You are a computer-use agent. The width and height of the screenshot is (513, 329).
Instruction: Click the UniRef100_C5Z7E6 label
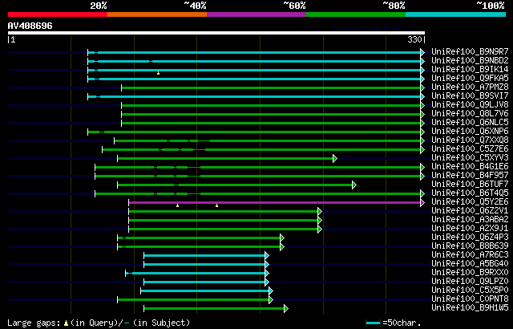point(470,149)
